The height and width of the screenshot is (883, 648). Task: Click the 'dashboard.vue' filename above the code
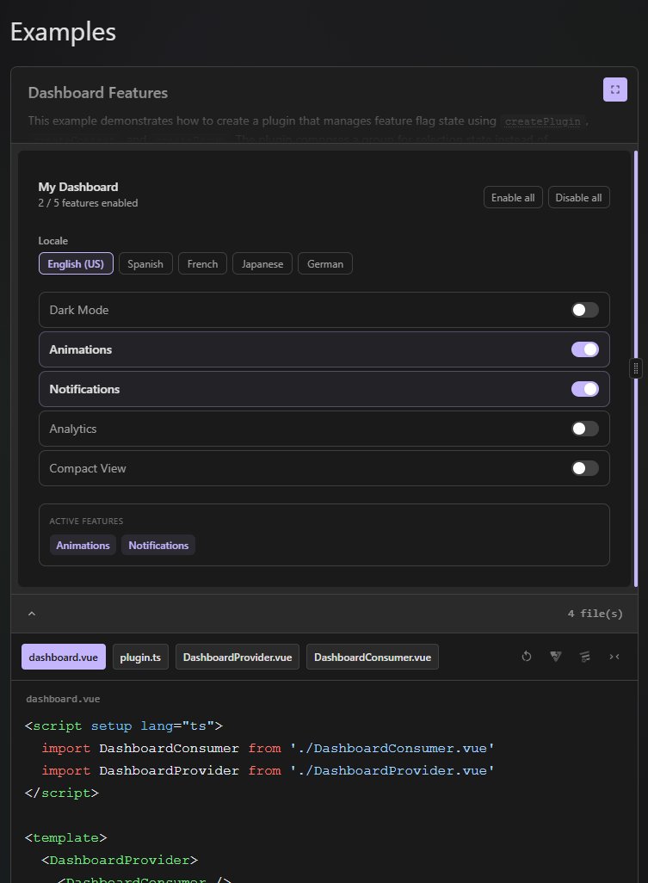(x=63, y=699)
